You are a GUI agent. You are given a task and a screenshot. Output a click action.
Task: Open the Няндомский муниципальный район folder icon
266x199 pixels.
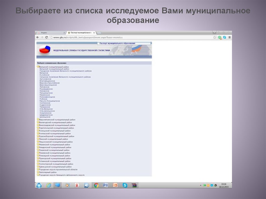38,147
